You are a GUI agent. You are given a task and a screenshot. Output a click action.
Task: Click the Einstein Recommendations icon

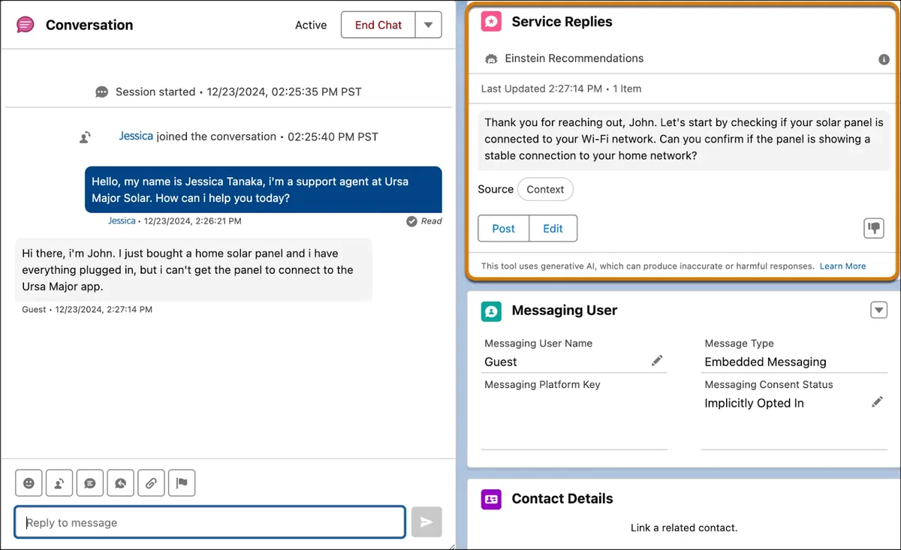pos(491,59)
